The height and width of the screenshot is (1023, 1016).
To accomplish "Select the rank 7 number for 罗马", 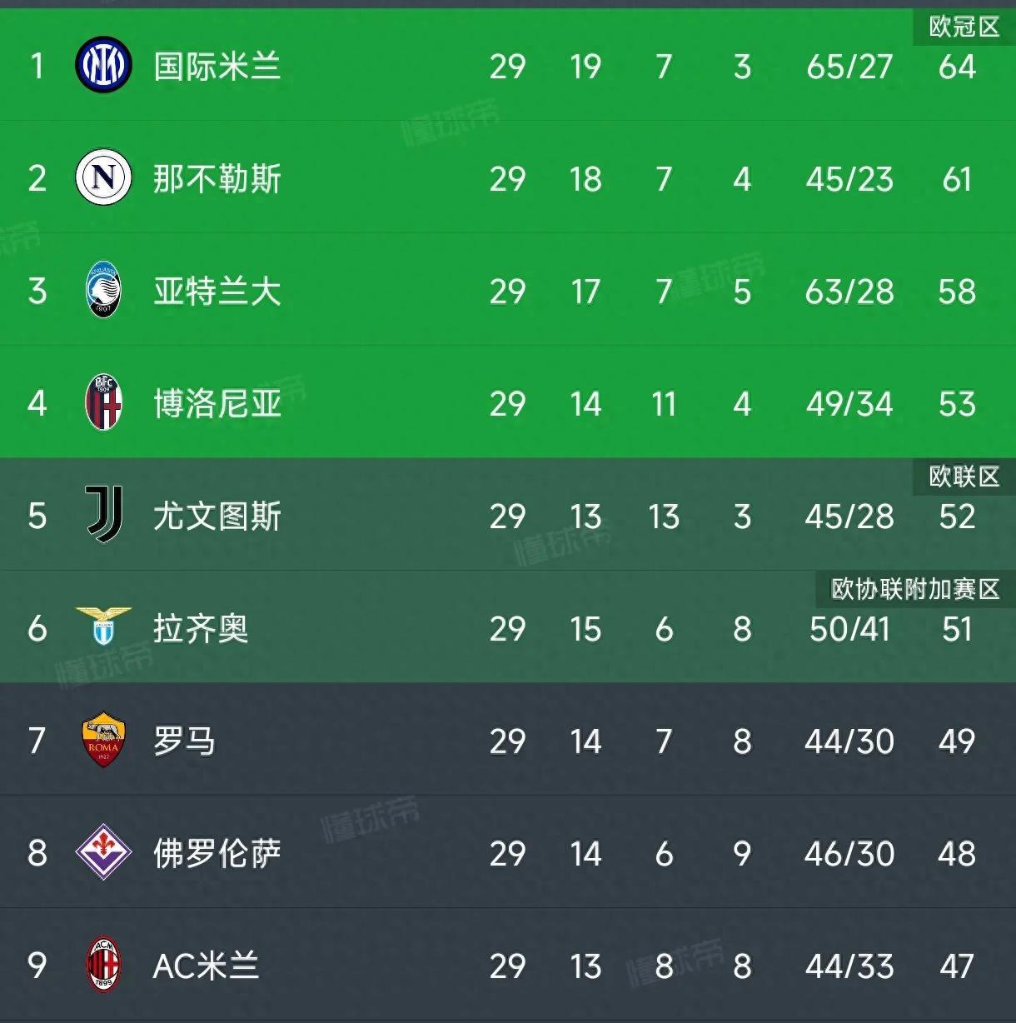I will 37,741.
